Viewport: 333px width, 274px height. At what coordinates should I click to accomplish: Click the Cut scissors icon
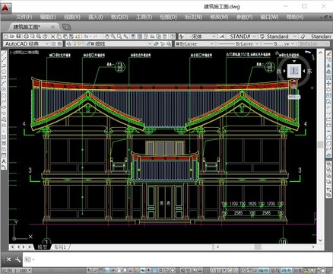tap(52, 37)
